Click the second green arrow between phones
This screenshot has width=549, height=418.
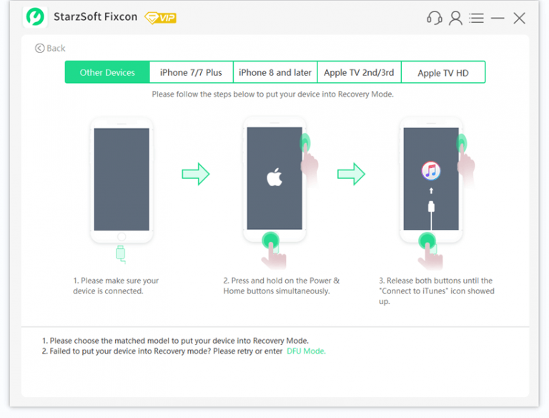pos(351,173)
